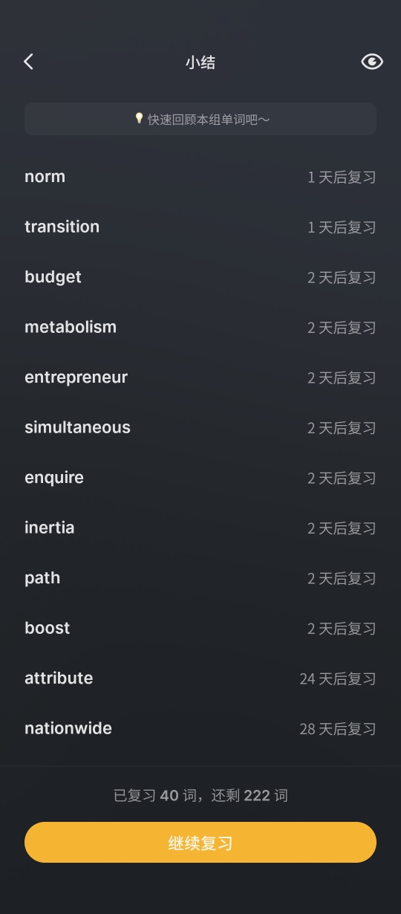Open the nationwide entry

[x=68, y=728]
